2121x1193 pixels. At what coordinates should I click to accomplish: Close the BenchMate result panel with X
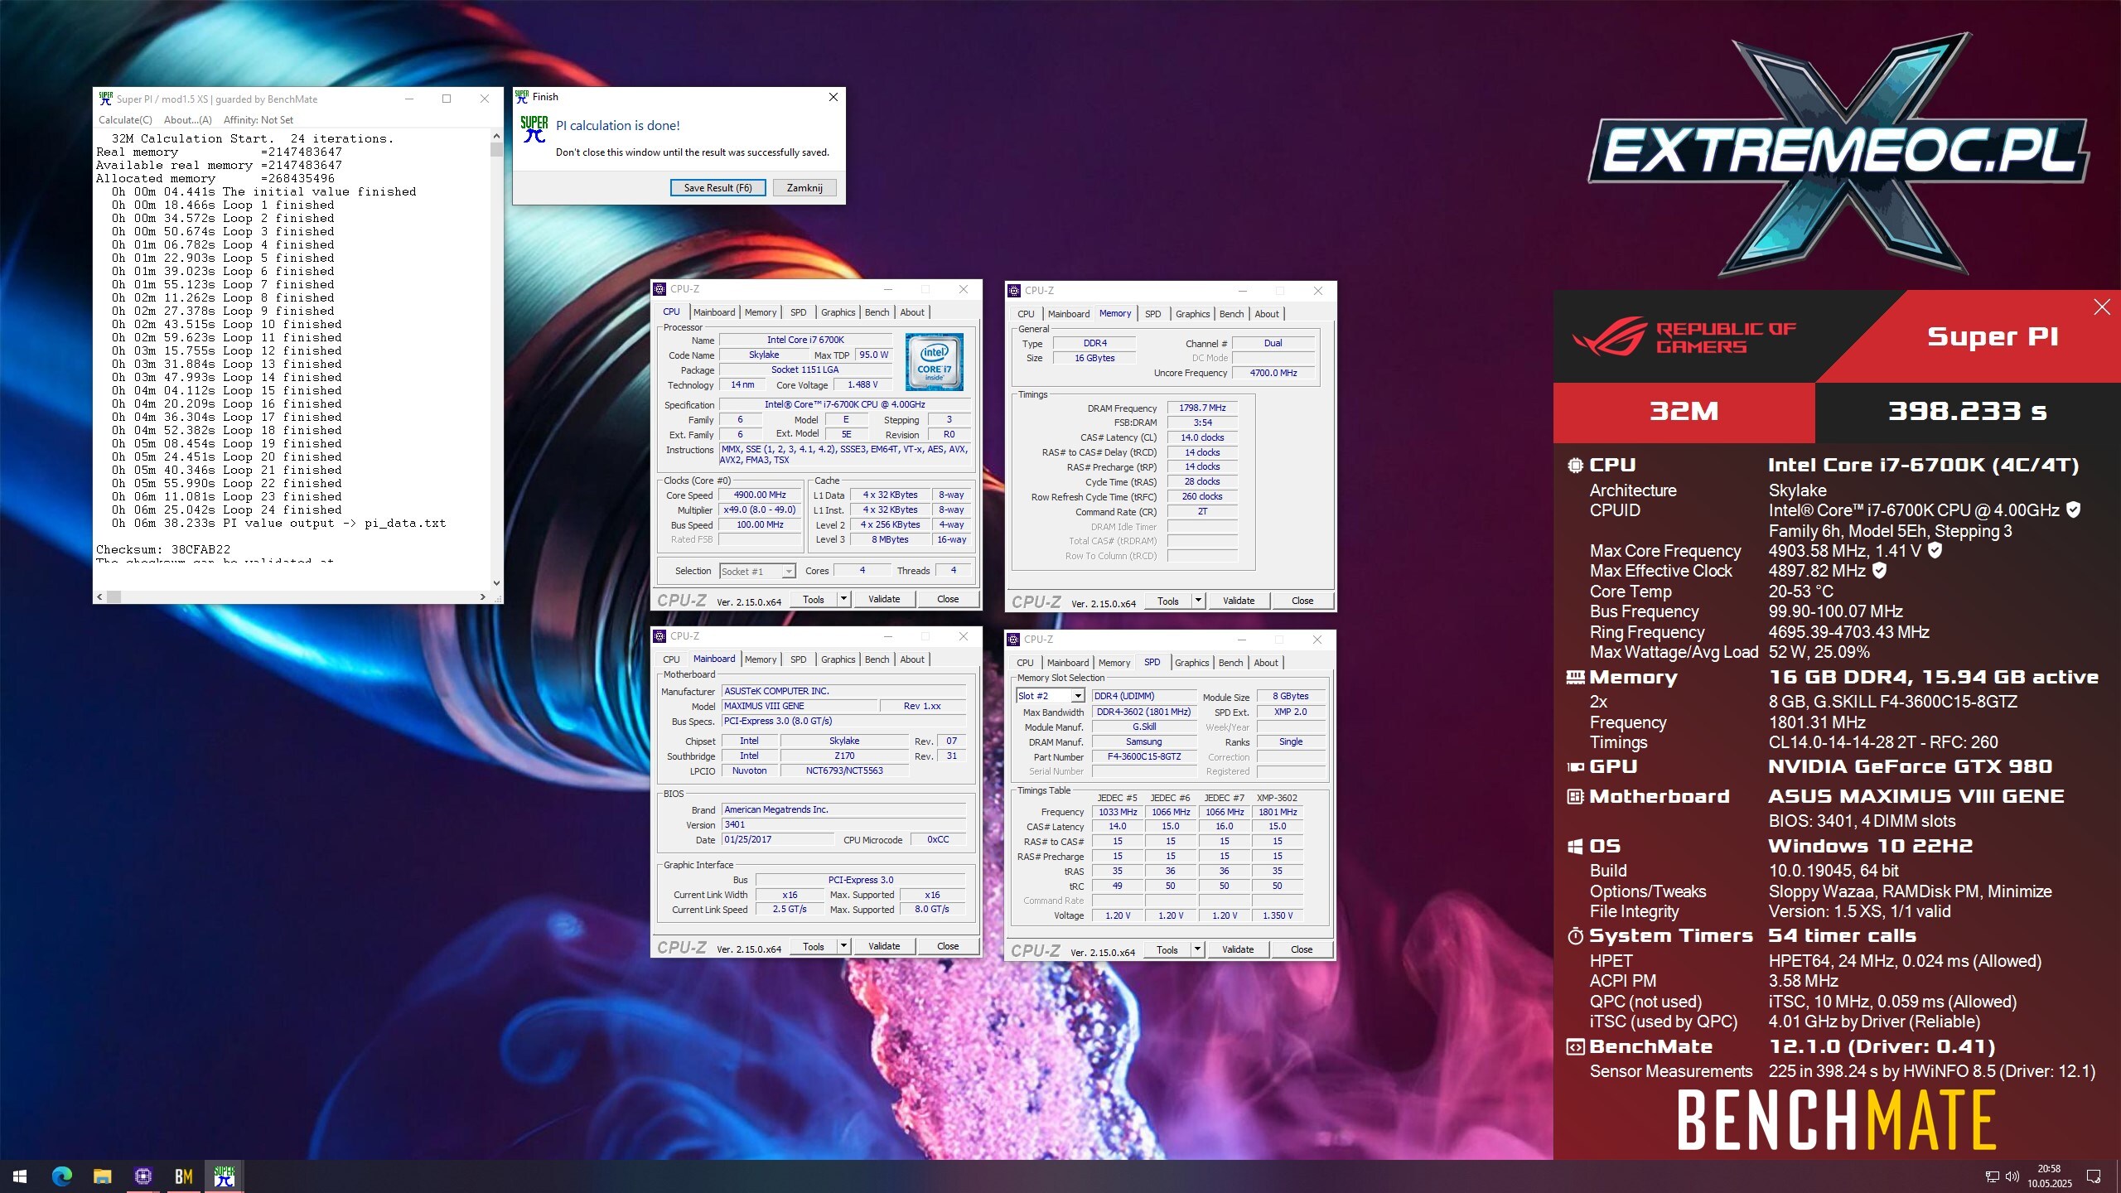point(2101,307)
